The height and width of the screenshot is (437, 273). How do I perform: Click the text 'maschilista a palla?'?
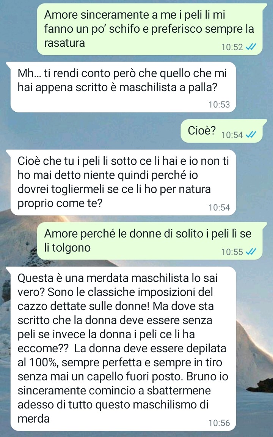click(168, 87)
